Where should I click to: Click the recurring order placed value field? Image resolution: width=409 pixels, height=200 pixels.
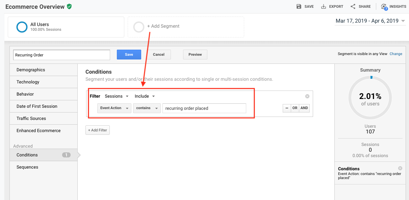point(204,108)
